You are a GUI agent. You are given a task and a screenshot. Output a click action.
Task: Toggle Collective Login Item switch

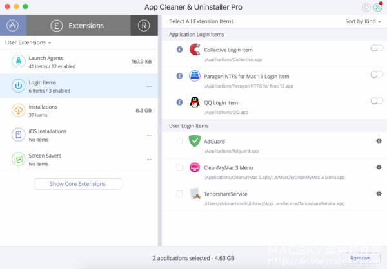[x=377, y=48]
